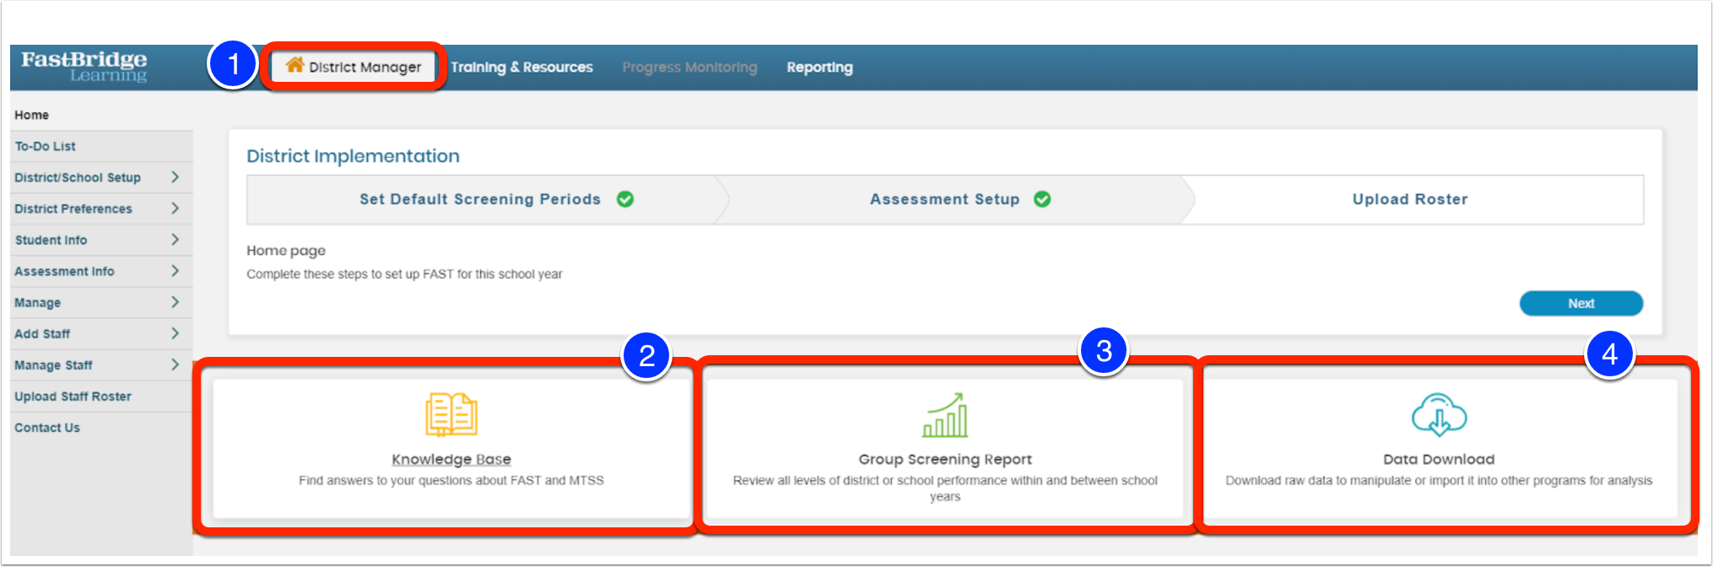1713x567 pixels.
Task: Select Home in the sidebar
Action: (x=31, y=115)
